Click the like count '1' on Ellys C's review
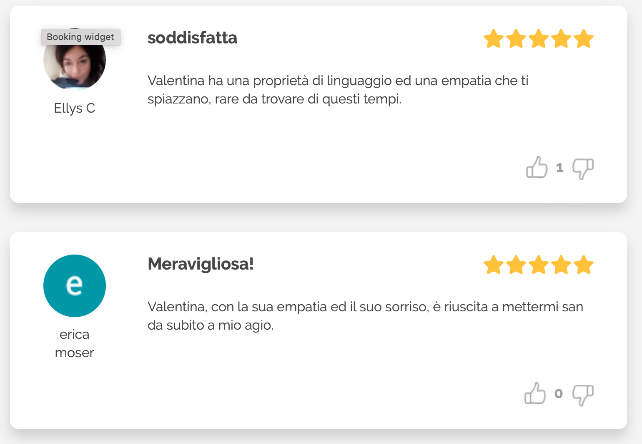The height and width of the screenshot is (444, 642). tap(559, 168)
